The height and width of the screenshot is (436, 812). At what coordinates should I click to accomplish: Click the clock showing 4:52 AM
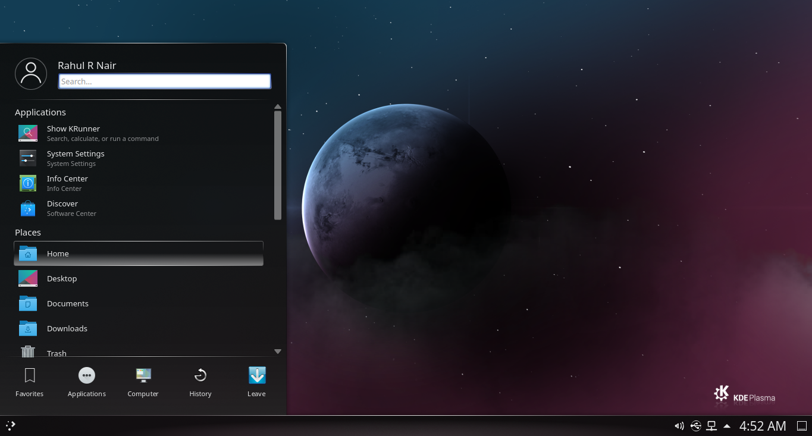(x=762, y=426)
